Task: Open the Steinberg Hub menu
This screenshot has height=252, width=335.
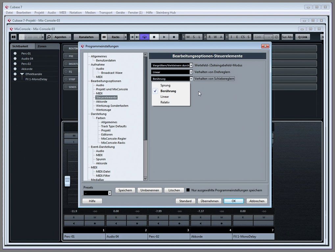Action: (166, 12)
